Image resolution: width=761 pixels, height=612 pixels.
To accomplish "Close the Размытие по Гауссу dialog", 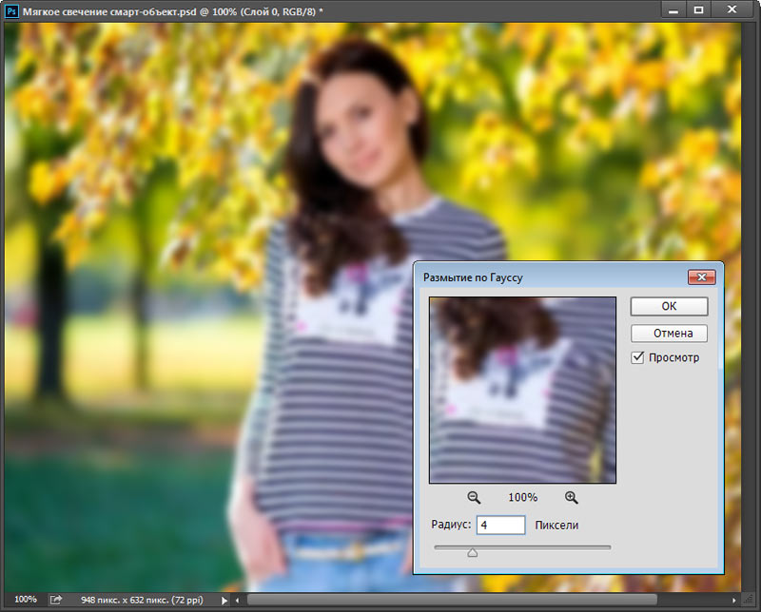I will point(700,277).
